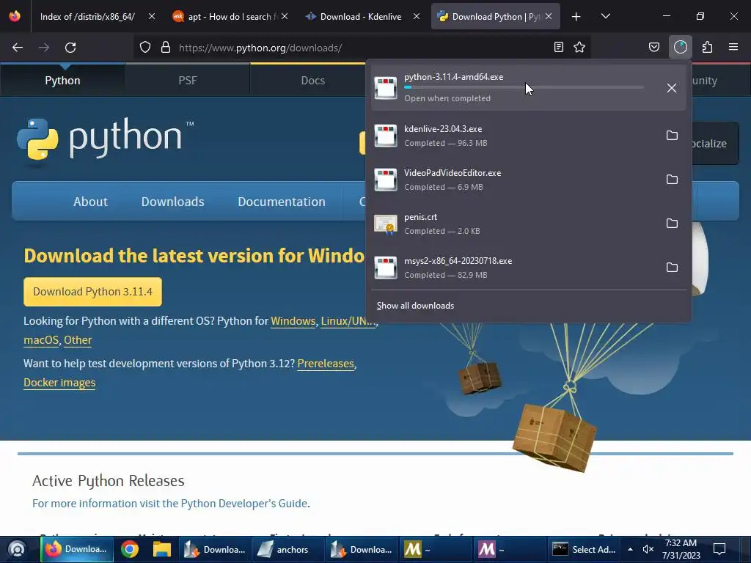Open File Explorer from taskbar

coord(162,549)
